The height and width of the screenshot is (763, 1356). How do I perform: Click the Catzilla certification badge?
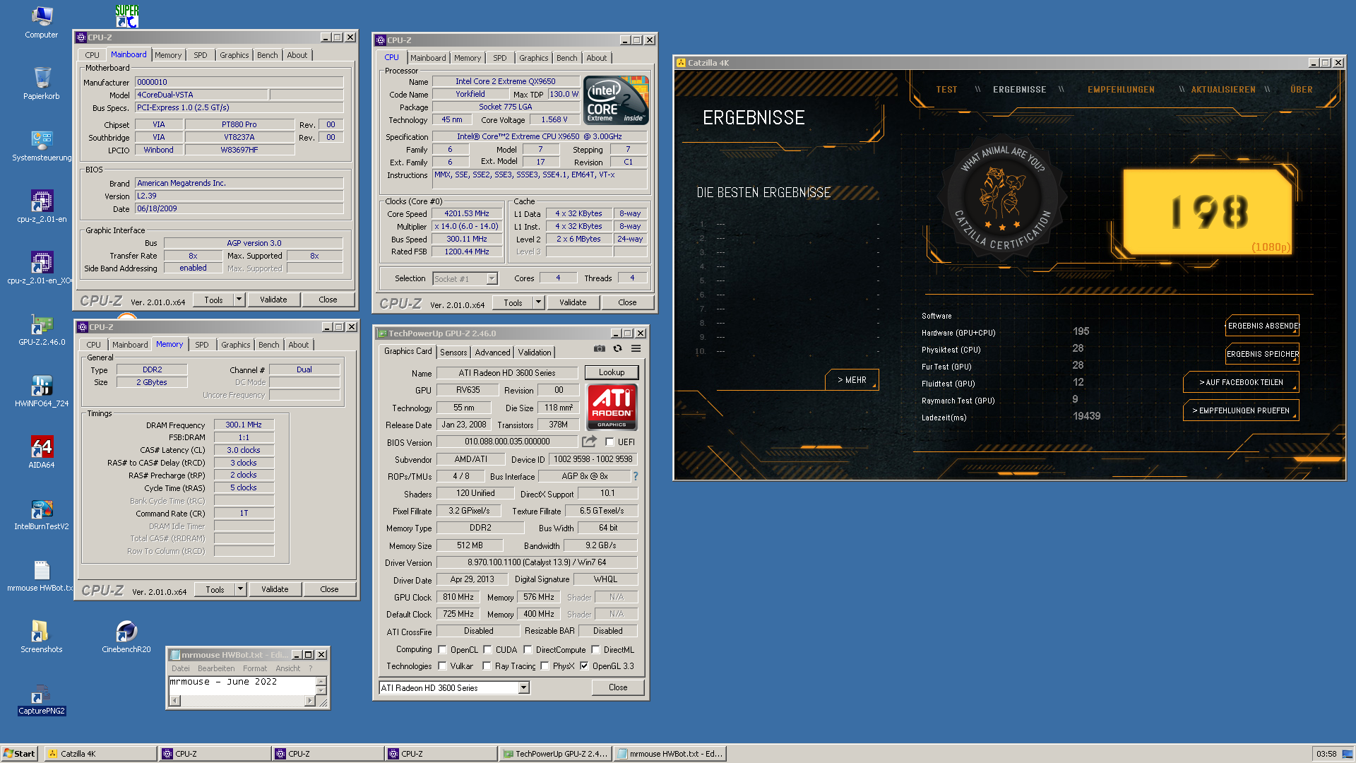[x=1002, y=200]
